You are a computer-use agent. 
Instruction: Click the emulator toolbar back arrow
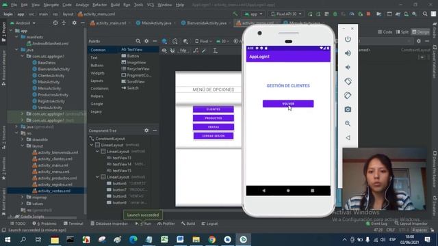click(x=348, y=137)
